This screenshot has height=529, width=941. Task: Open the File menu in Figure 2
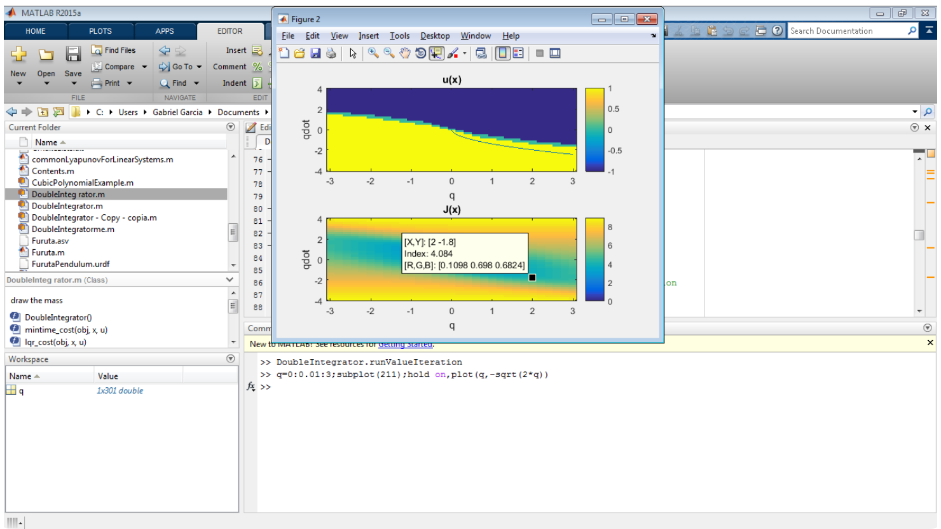288,36
